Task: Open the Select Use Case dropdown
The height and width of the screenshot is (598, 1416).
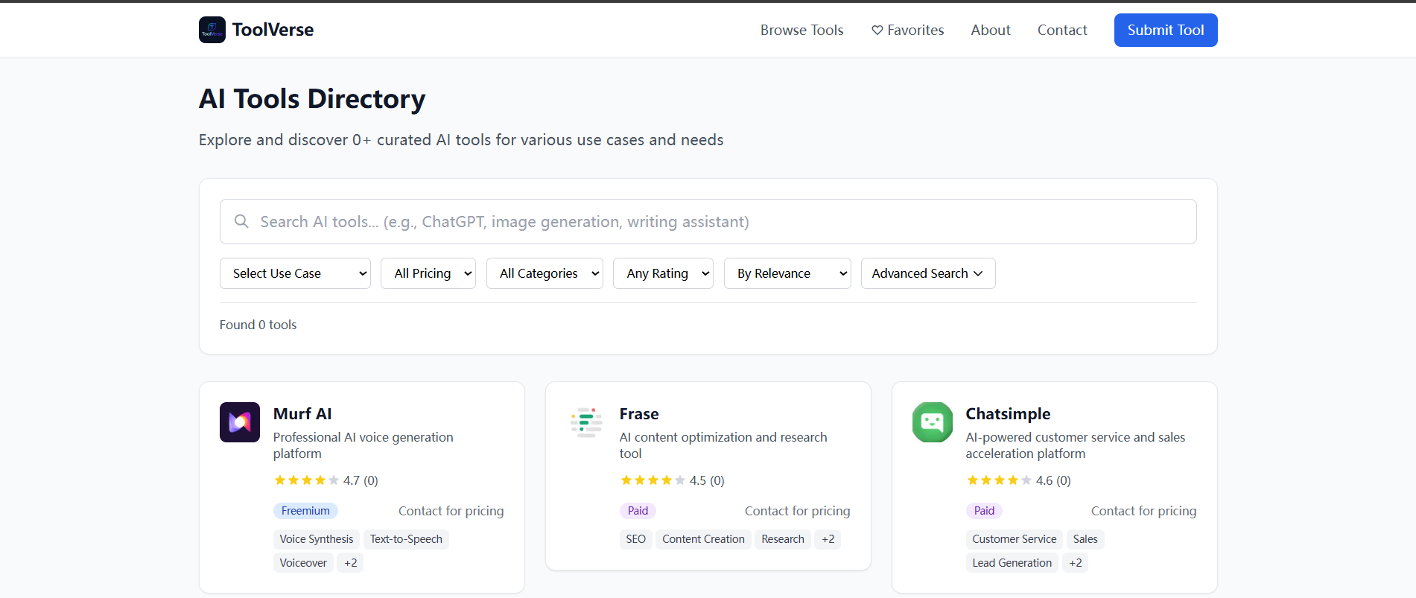Action: tap(295, 273)
